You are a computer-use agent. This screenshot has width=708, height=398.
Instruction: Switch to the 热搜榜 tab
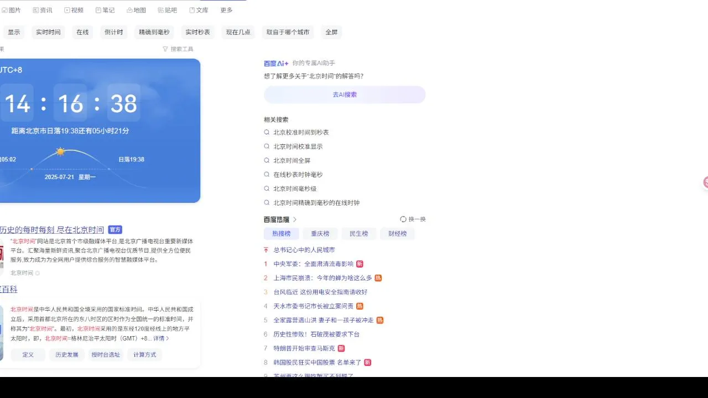pos(282,234)
